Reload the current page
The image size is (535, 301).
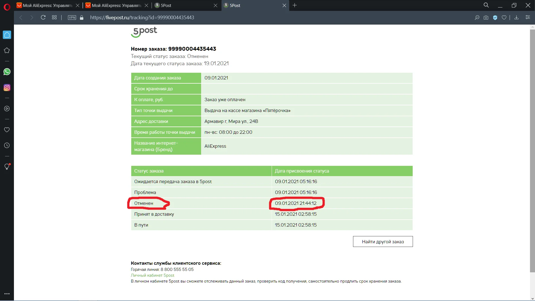coord(43,18)
